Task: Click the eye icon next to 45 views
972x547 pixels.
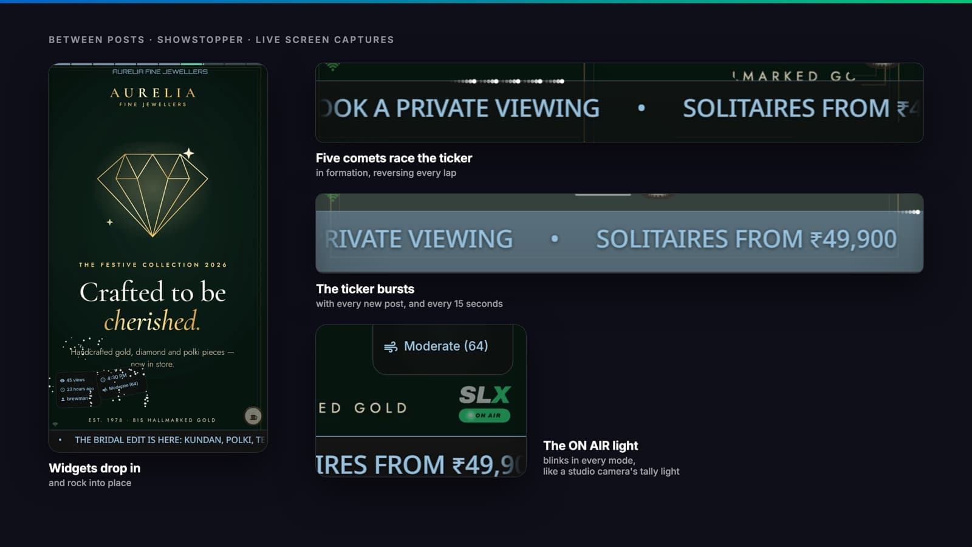Action: pos(62,380)
